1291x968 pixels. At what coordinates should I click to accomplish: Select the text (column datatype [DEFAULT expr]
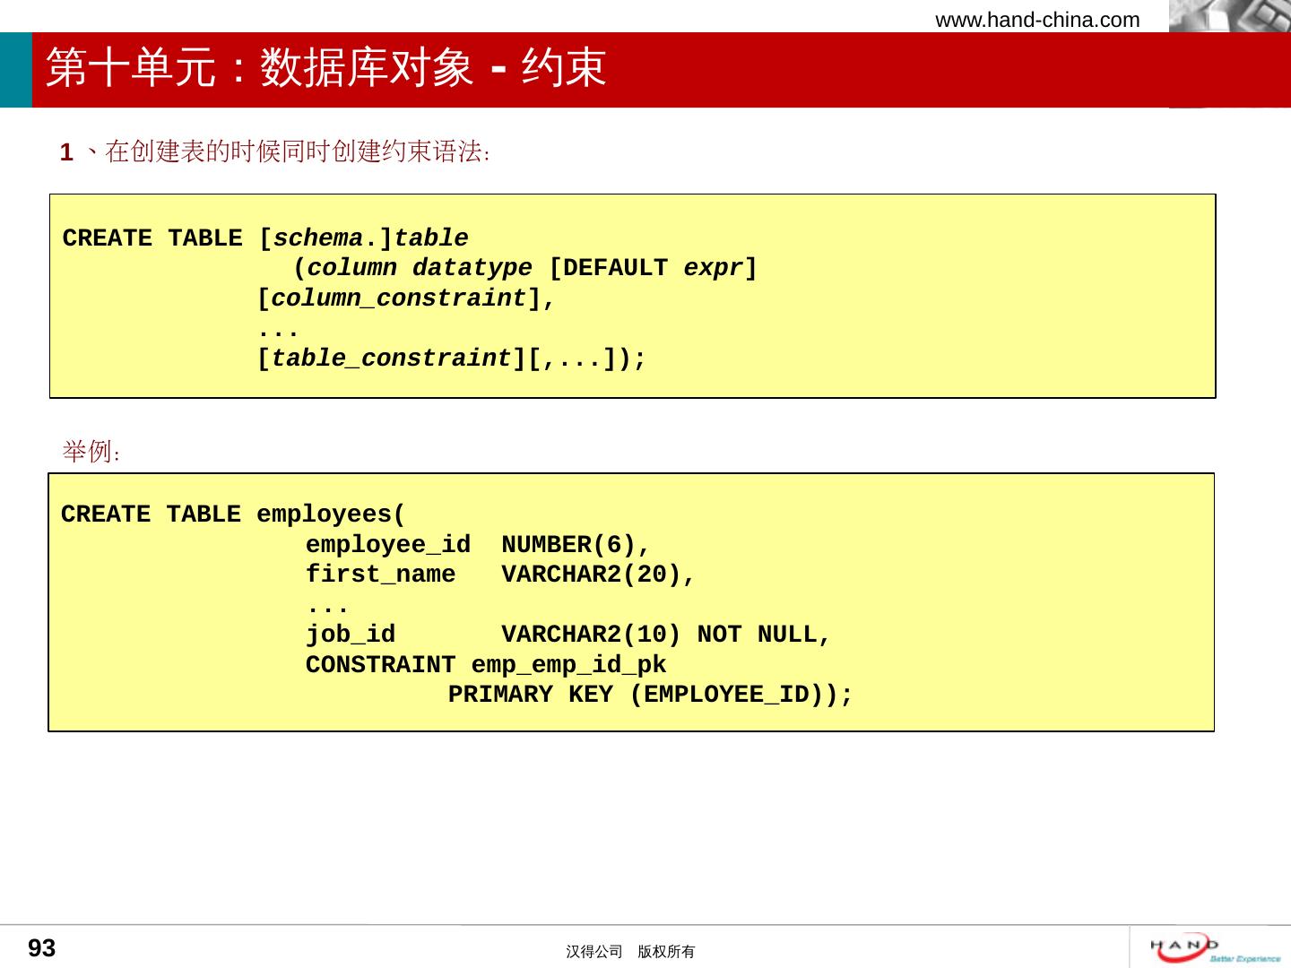[x=525, y=268]
